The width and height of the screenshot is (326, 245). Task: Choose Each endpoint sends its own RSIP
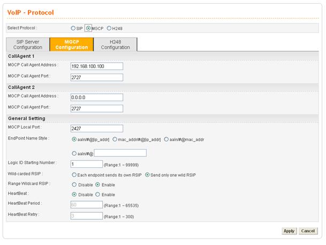pos(74,175)
